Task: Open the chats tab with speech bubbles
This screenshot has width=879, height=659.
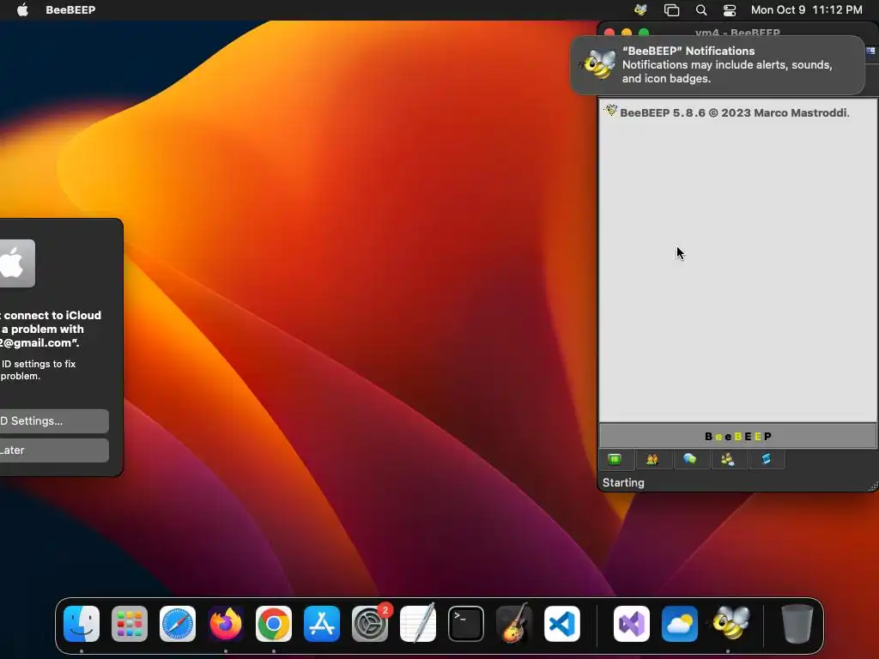Action: click(x=690, y=460)
